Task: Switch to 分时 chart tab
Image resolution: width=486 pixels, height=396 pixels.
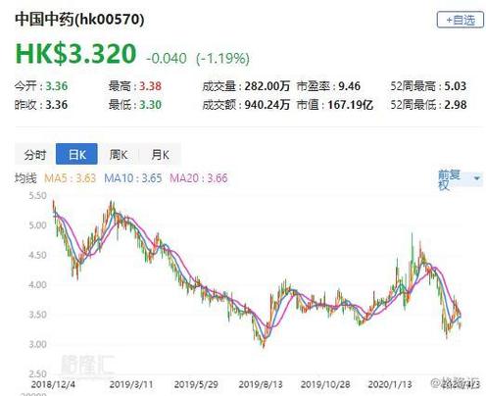Action: click(35, 154)
